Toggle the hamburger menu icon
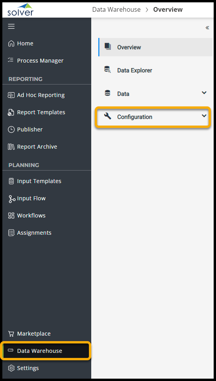 (11, 26)
